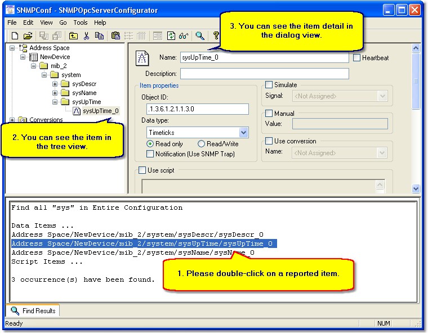Image resolution: width=428 pixels, height=334 pixels.
Task: Collapse the NewDevice tree node
Action: [23, 57]
